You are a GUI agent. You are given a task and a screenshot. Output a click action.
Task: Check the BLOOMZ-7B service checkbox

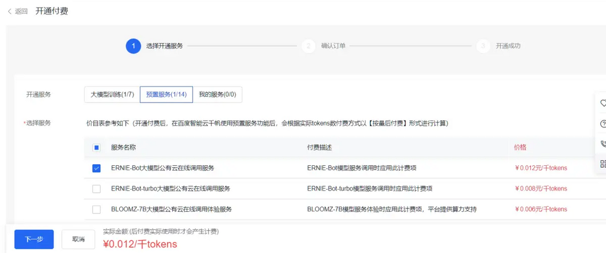coord(97,209)
